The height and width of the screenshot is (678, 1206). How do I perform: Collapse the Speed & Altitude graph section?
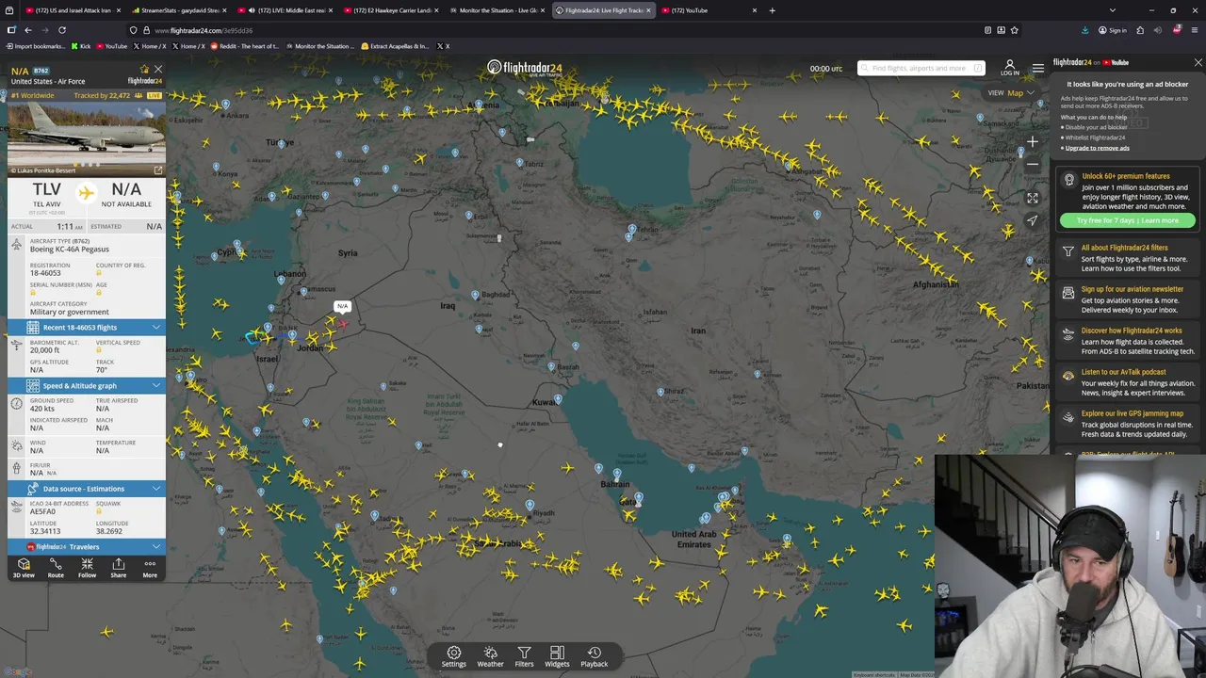pyautogui.click(x=86, y=386)
